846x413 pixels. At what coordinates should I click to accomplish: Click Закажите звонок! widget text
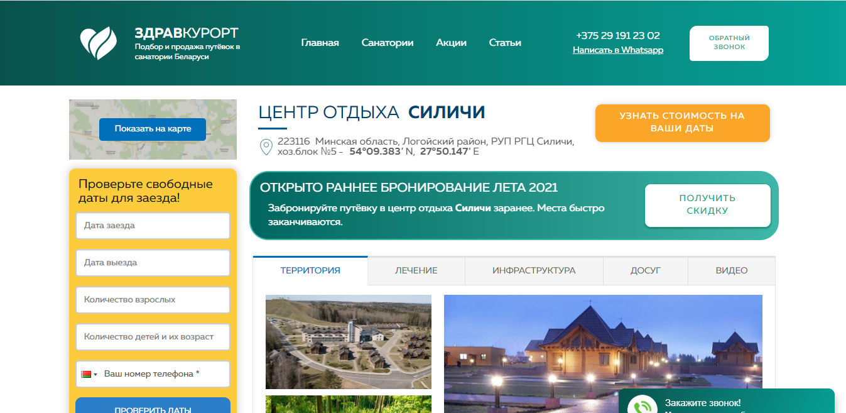click(703, 403)
